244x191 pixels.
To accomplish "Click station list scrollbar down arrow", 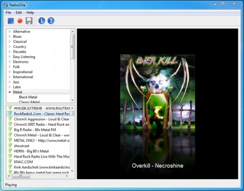I will tap(72, 171).
